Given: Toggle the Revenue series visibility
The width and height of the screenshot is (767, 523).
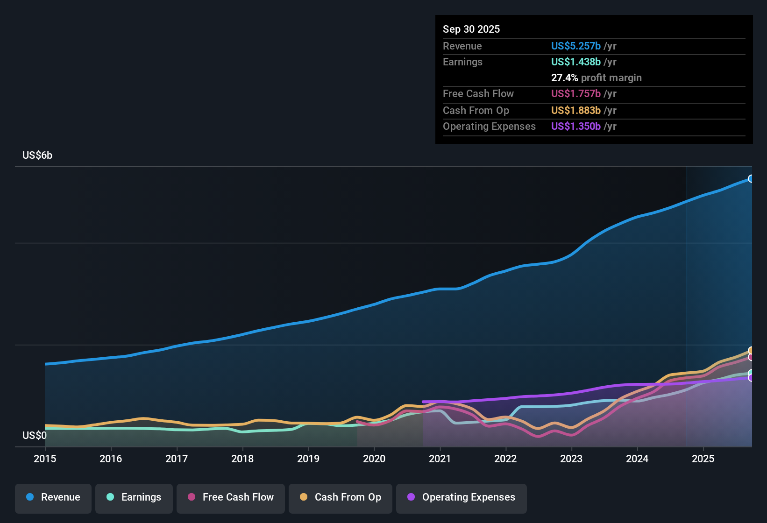Looking at the screenshot, I should point(53,497).
